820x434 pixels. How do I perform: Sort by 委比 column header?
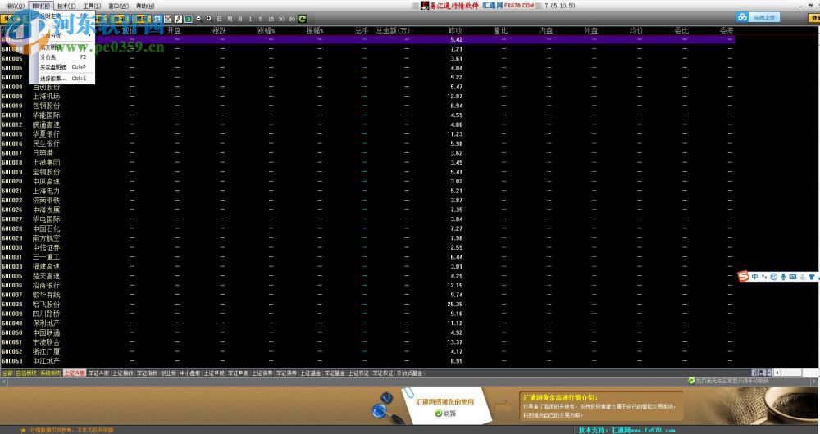click(681, 31)
